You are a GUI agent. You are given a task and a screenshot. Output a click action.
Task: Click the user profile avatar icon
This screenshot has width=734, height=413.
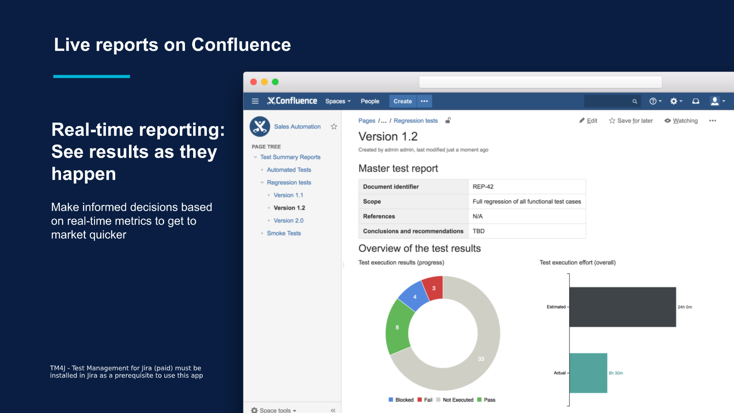click(715, 101)
